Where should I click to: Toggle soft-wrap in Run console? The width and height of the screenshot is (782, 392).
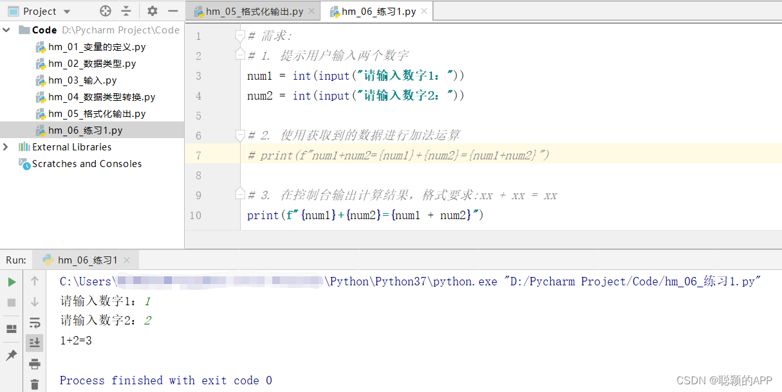(35, 323)
